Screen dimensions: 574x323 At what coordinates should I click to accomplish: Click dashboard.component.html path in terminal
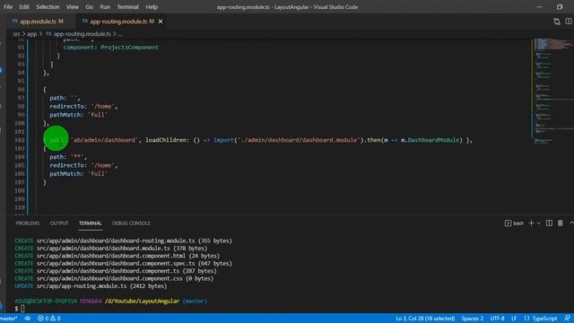pos(111,256)
